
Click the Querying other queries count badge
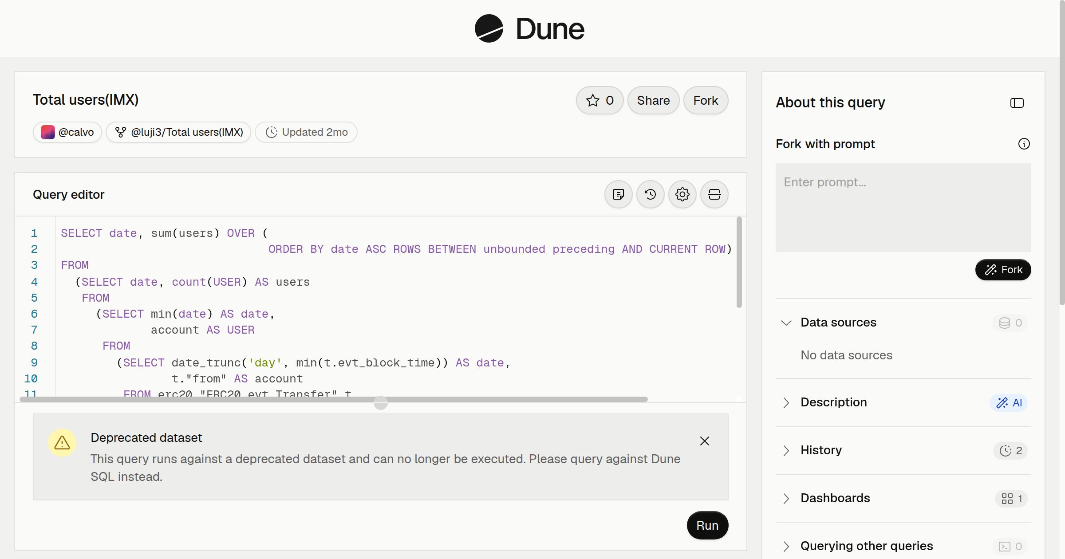(1010, 547)
